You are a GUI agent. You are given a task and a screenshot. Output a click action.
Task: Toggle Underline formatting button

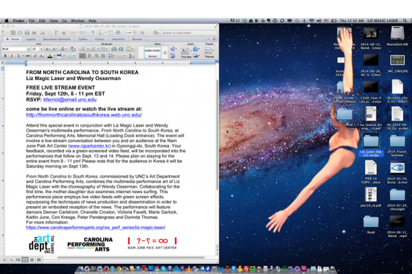(19, 56)
